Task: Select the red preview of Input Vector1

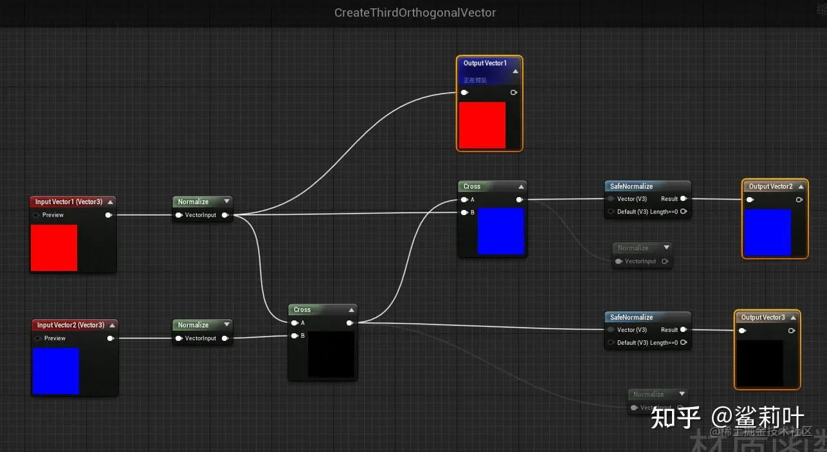Action: click(x=55, y=248)
